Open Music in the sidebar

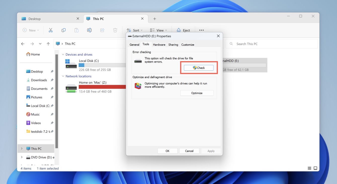coord(33,114)
